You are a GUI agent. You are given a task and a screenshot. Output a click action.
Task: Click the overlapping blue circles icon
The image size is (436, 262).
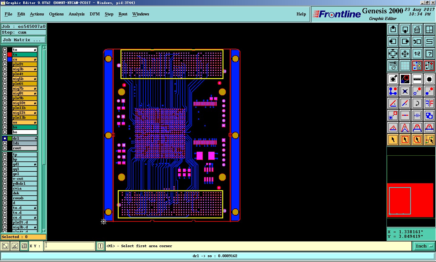pos(429,115)
